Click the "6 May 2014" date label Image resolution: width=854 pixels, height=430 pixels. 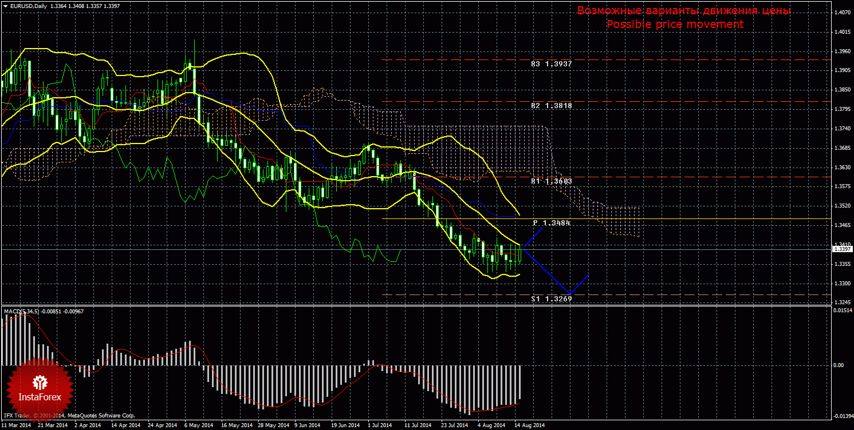tap(199, 425)
